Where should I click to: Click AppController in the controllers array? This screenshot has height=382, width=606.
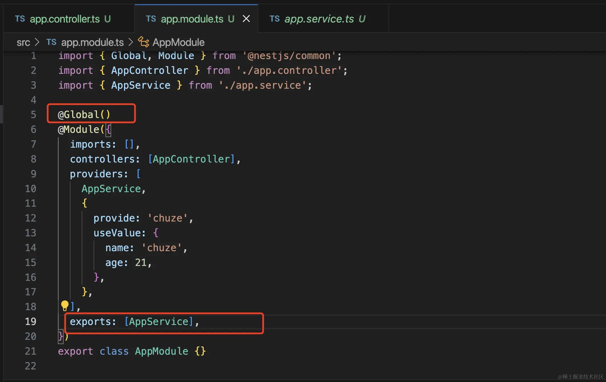pos(191,159)
